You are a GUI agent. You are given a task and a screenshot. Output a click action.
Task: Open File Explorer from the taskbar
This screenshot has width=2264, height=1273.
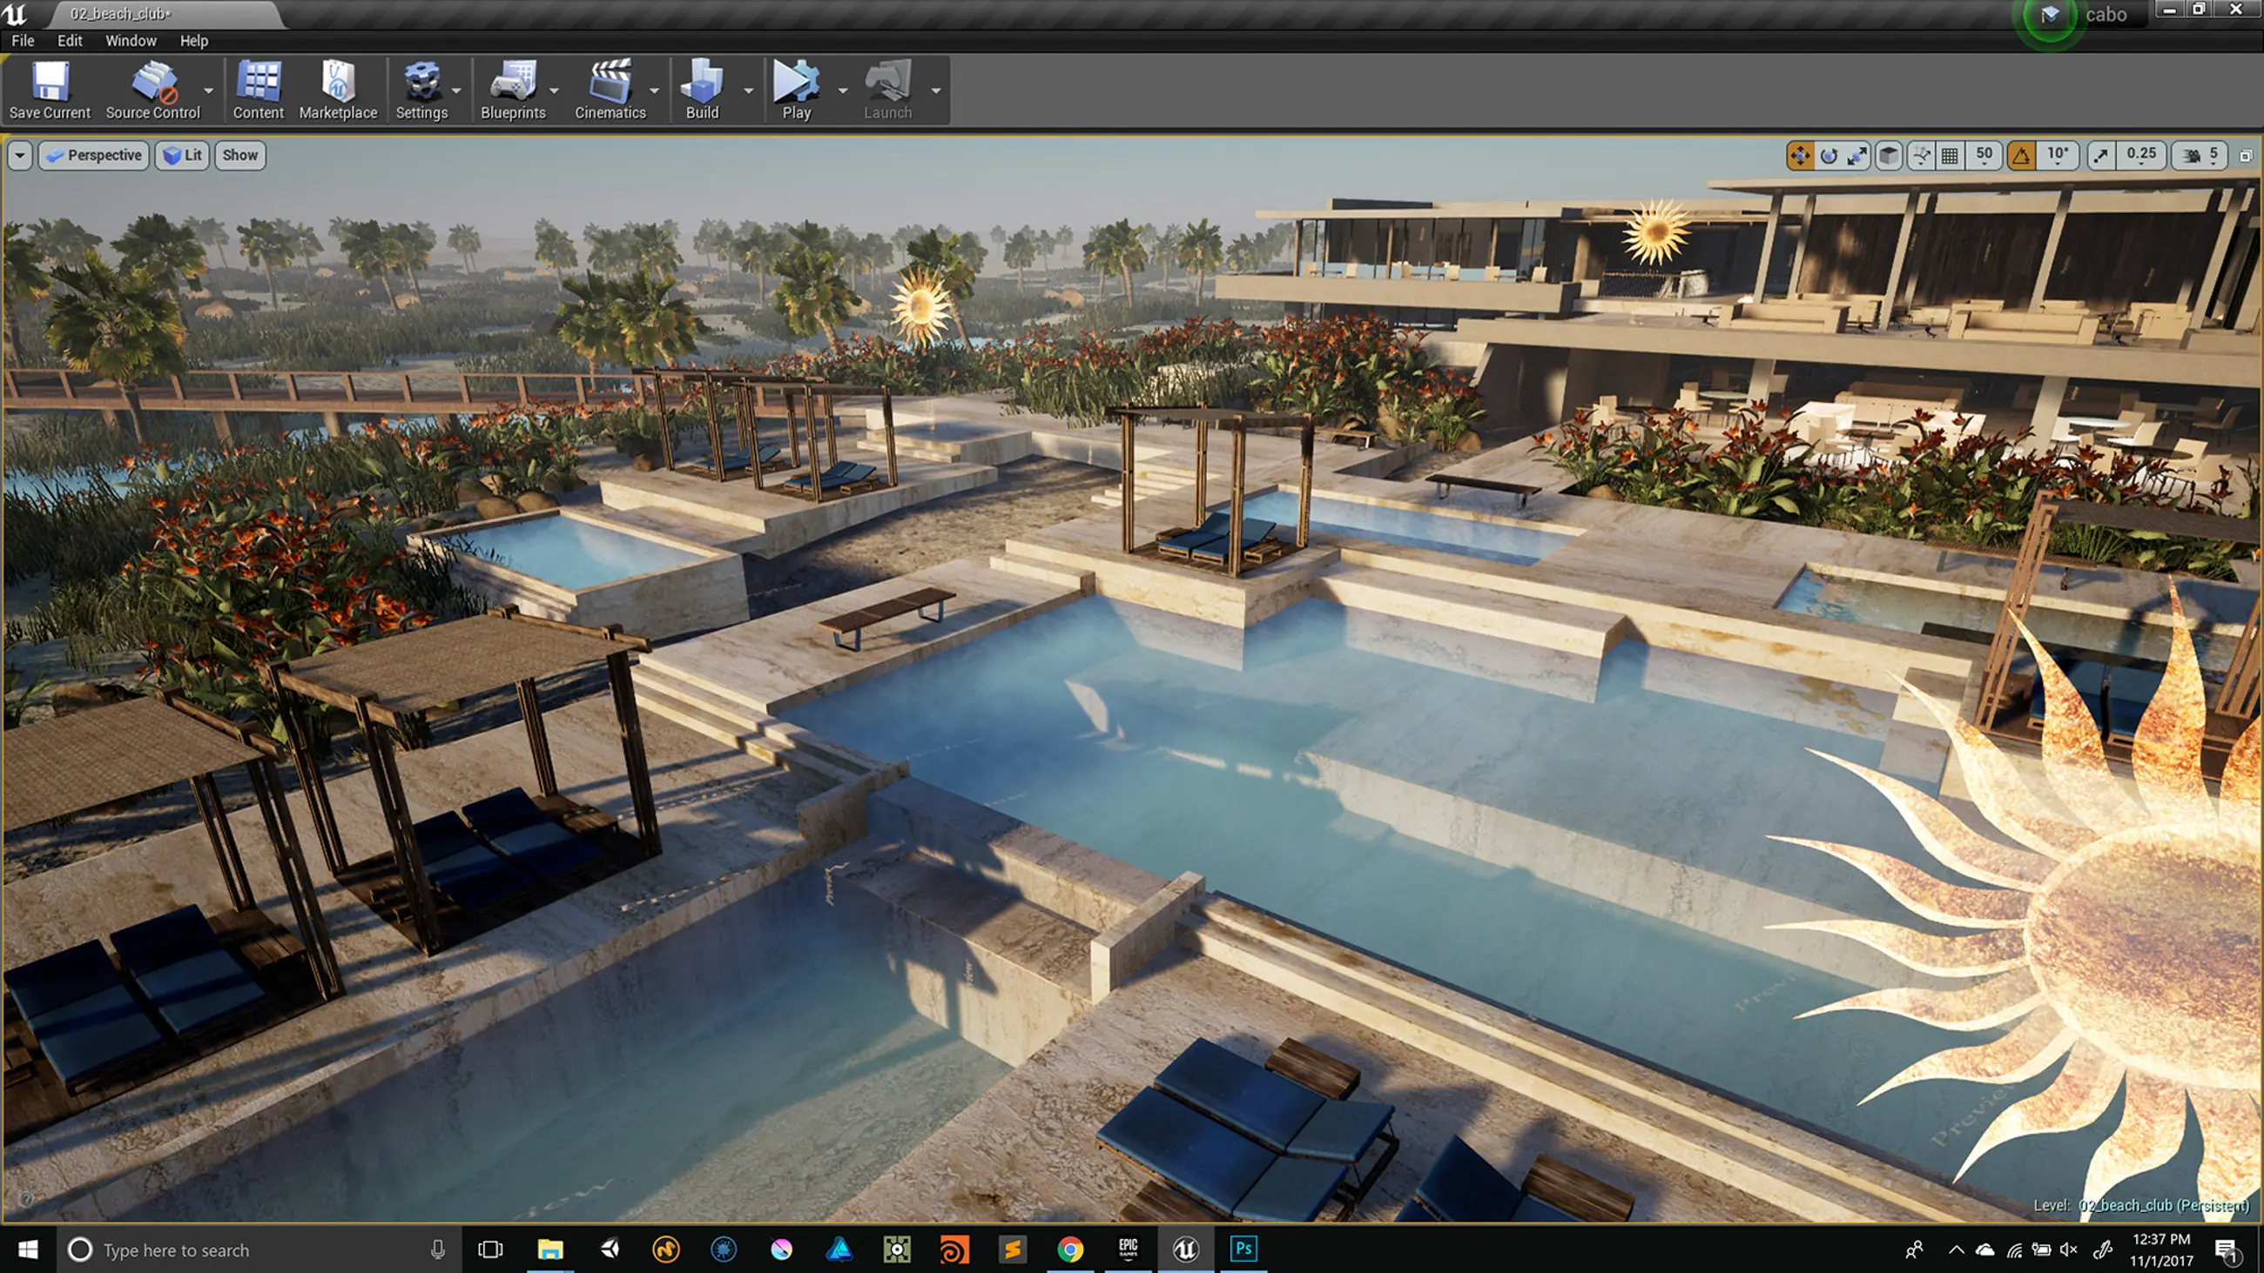550,1249
